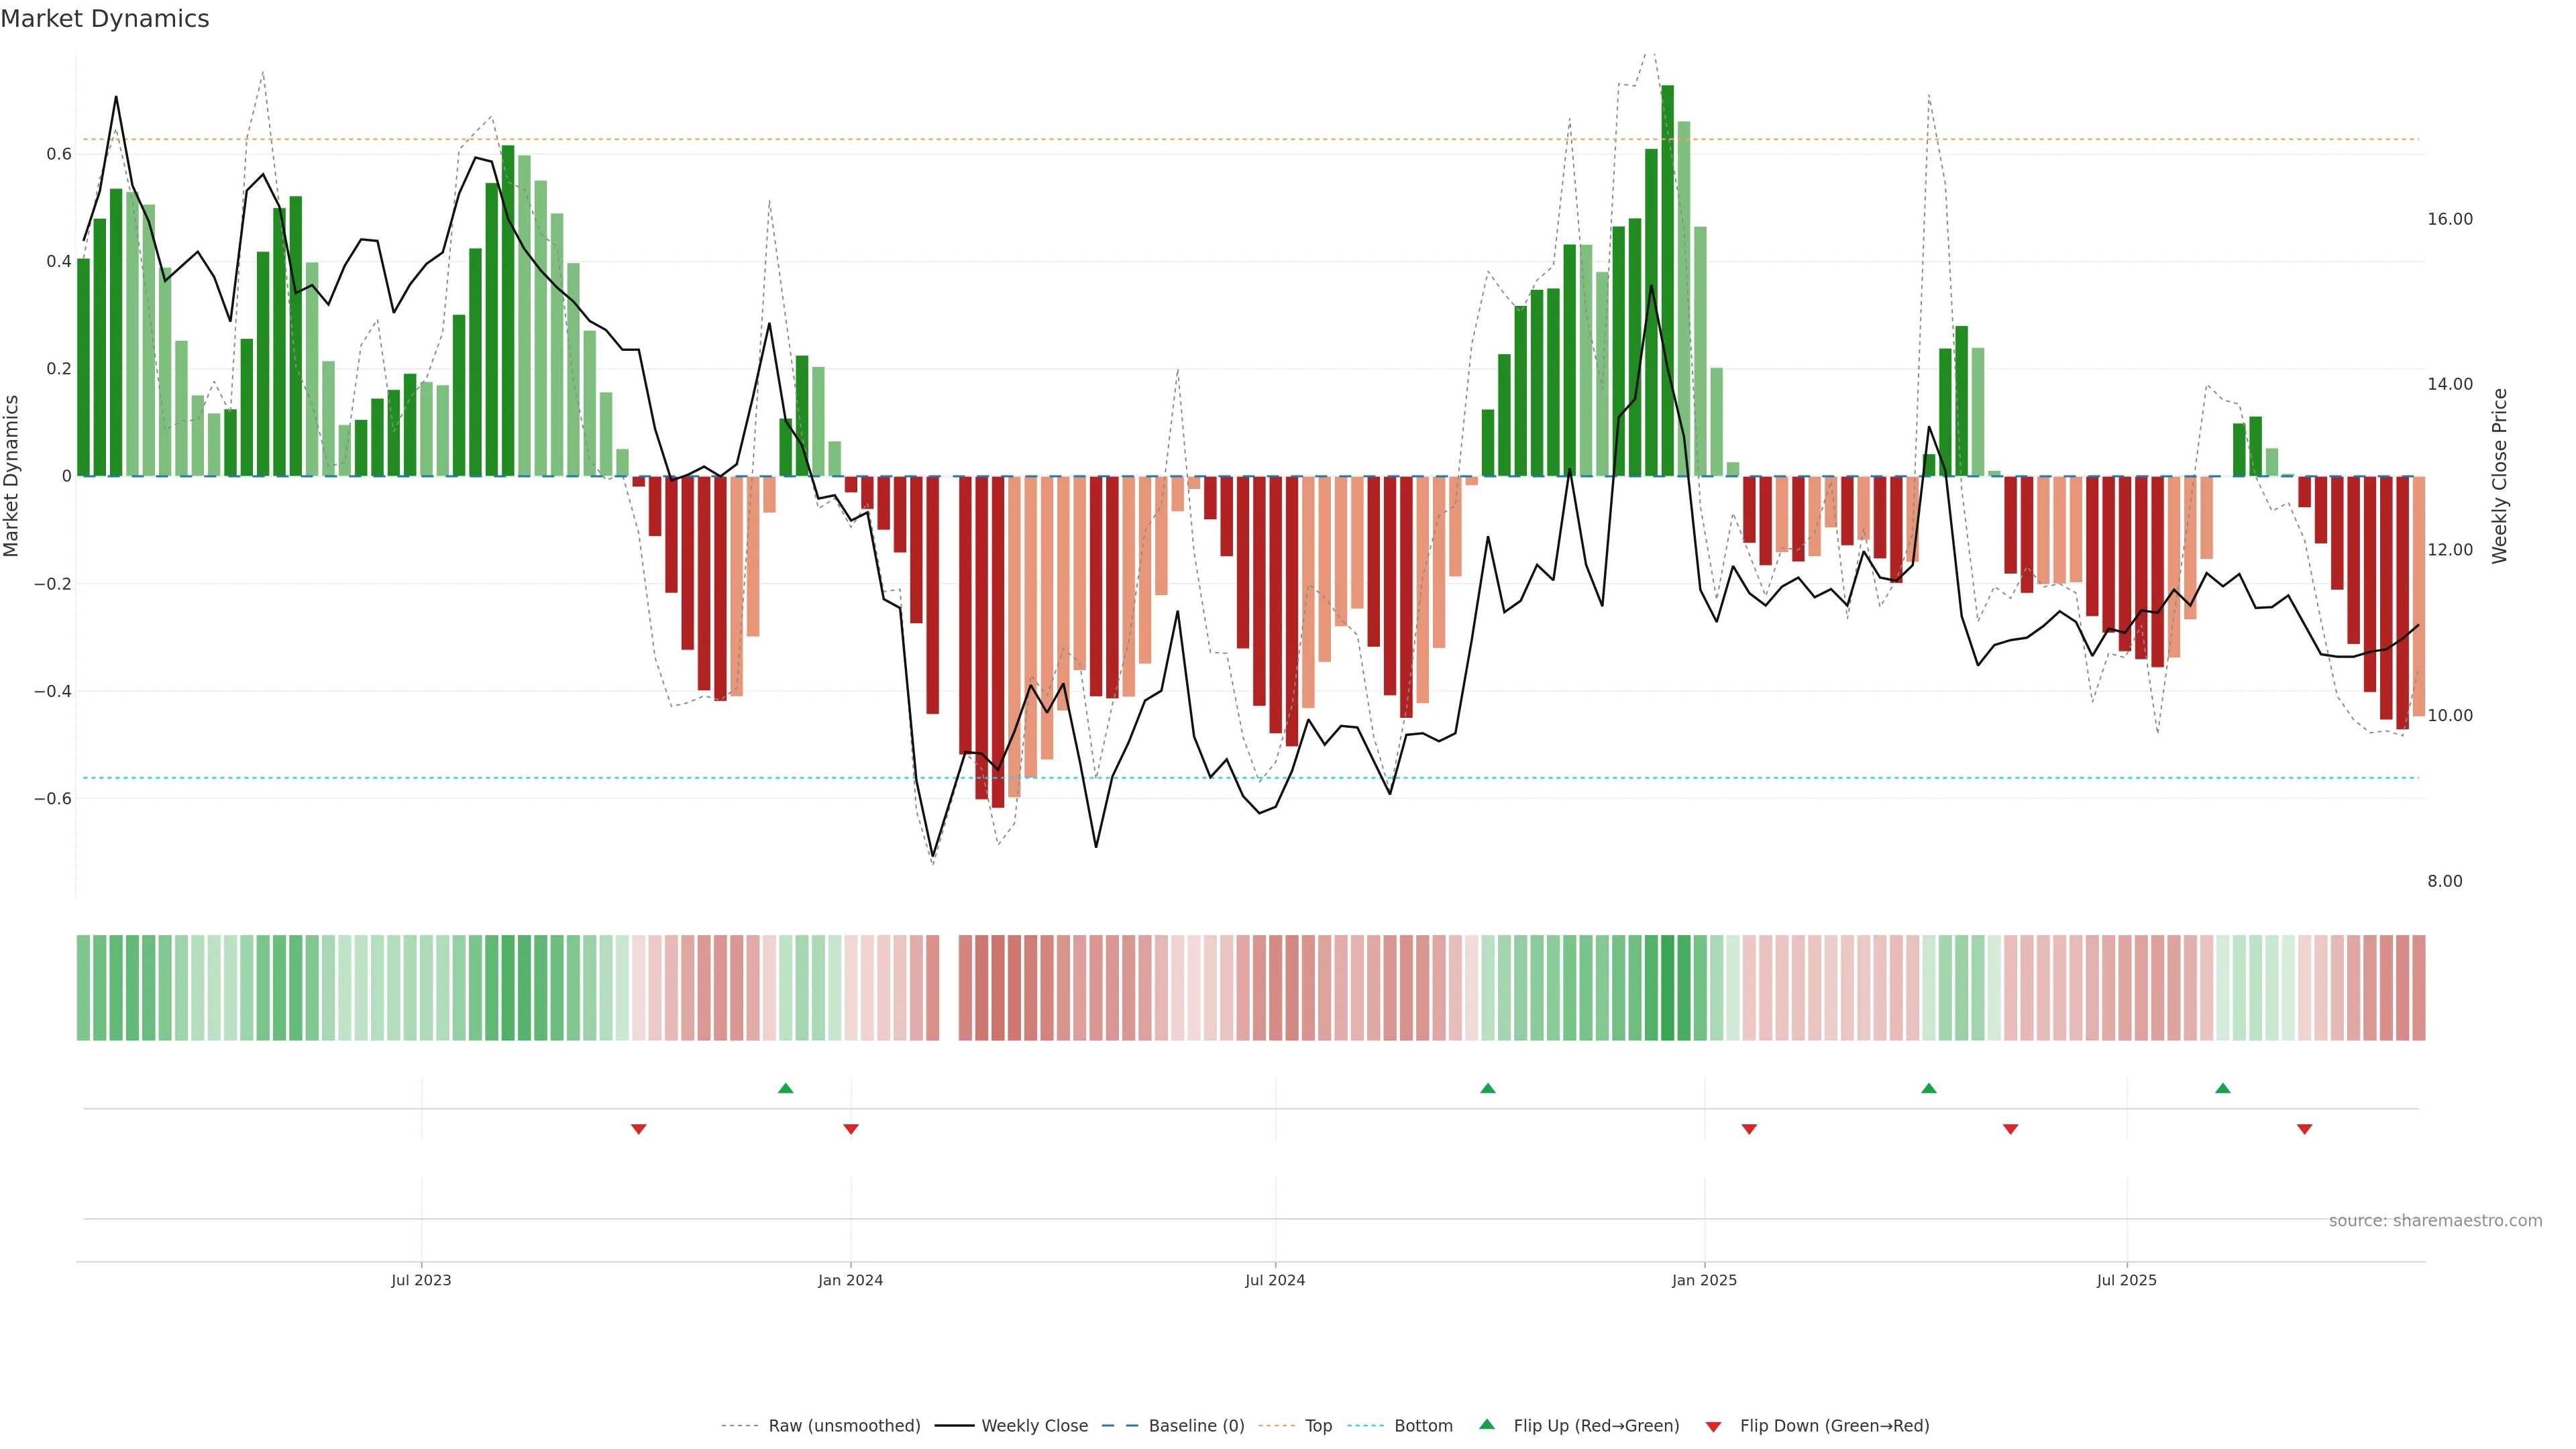Click the leftmost green flip-up triangle marker

point(785,1088)
